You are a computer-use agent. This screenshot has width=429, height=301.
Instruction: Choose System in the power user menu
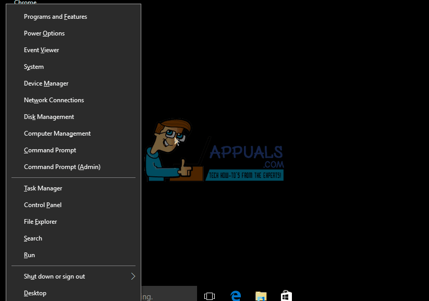(x=34, y=67)
